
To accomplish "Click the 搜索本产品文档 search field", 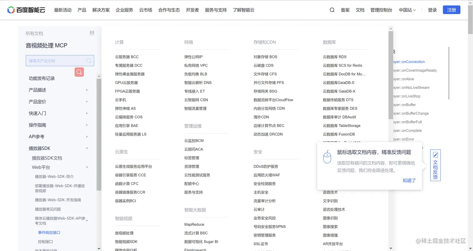I will [60, 61].
